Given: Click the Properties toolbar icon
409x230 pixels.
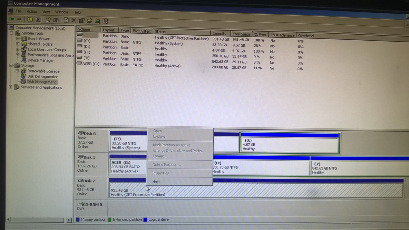Looking at the screenshot, I should click(82, 20).
